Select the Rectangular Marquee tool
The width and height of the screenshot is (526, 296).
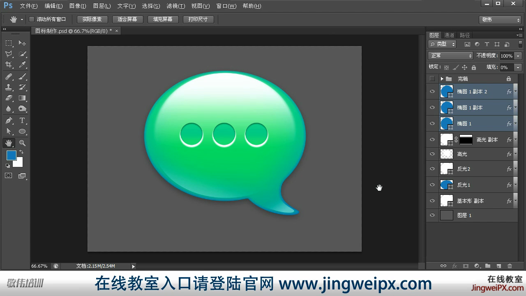(x=9, y=43)
